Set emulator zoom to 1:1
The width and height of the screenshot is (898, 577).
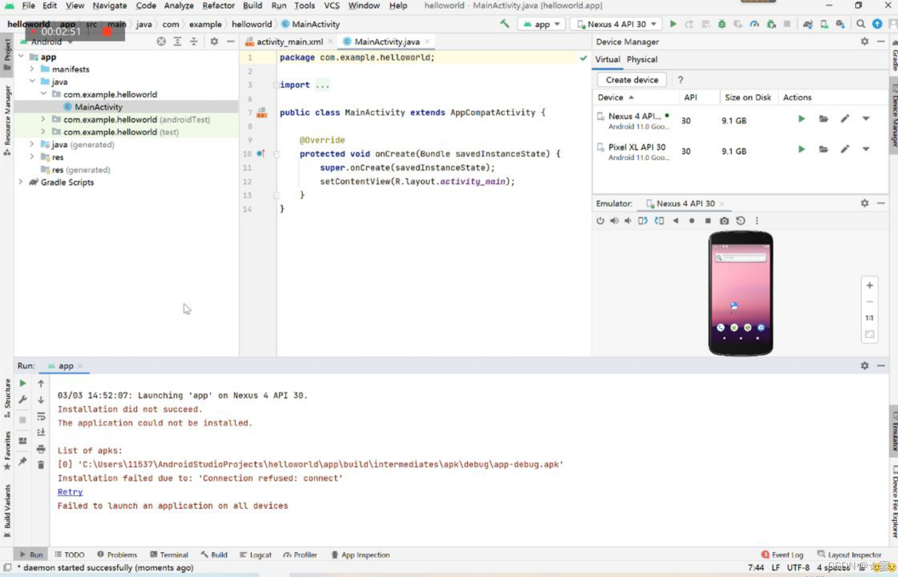point(870,318)
